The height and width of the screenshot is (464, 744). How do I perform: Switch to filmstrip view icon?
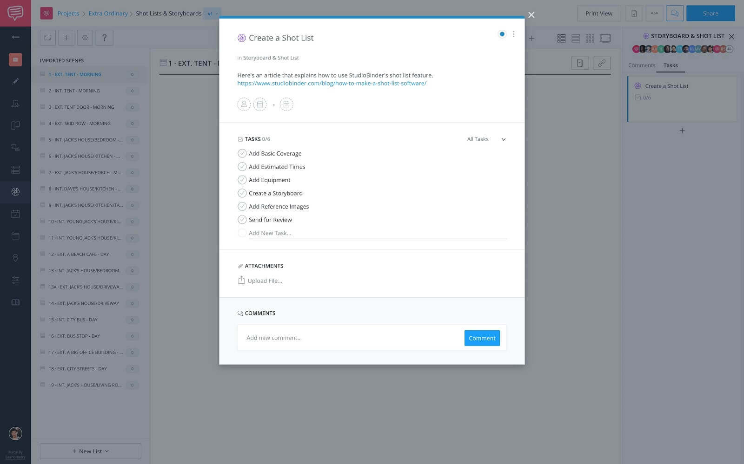pos(605,39)
